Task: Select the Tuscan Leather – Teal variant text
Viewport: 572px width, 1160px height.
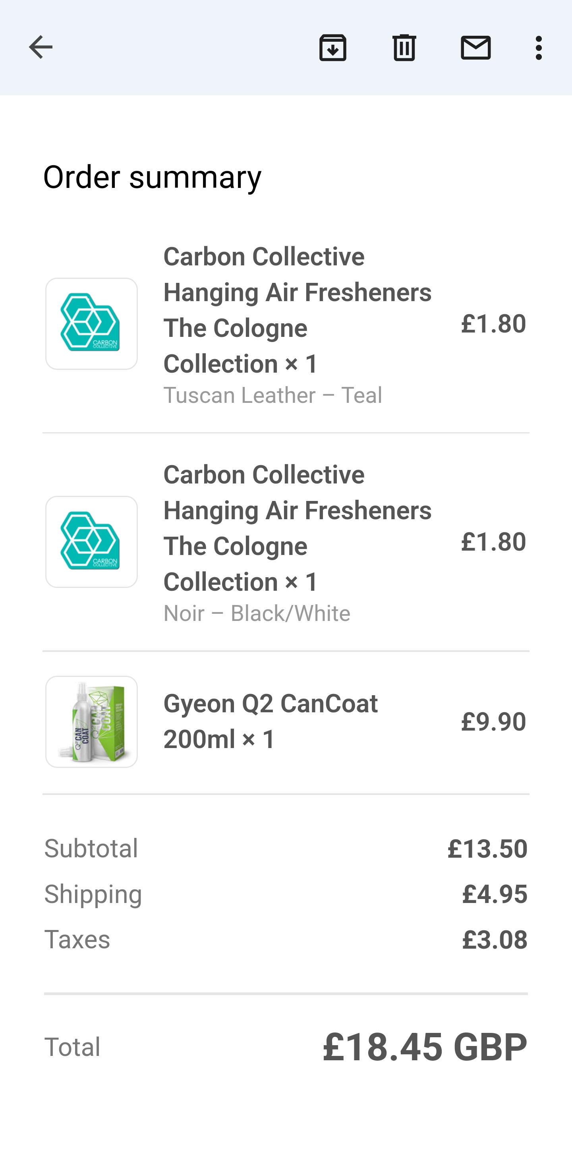Action: [x=272, y=395]
